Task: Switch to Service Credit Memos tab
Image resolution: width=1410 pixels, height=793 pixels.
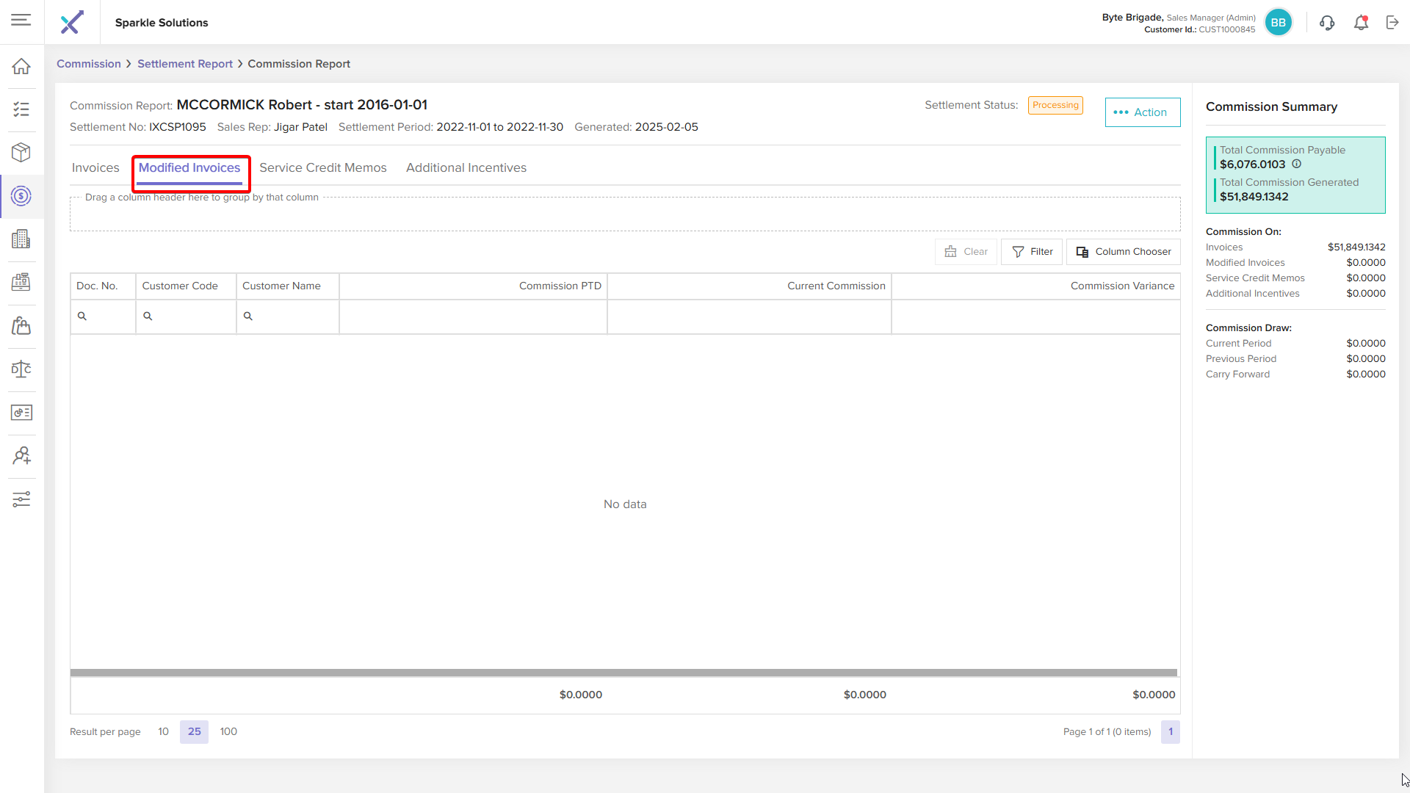Action: tap(322, 168)
